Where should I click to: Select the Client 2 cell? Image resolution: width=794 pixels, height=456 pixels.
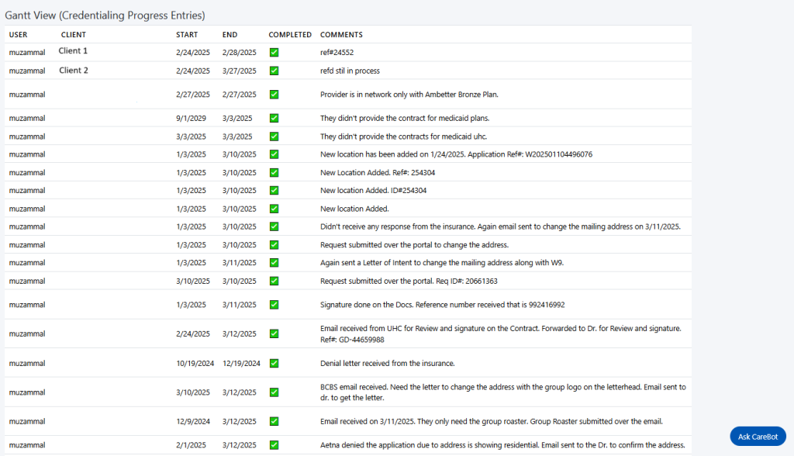point(74,71)
